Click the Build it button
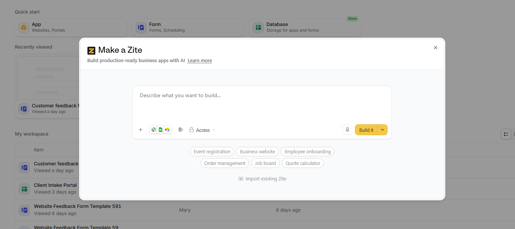The image size is (515, 229). (x=366, y=130)
